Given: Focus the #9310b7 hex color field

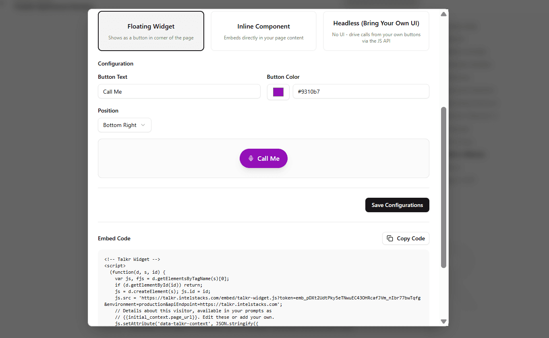Looking at the screenshot, I should point(361,92).
